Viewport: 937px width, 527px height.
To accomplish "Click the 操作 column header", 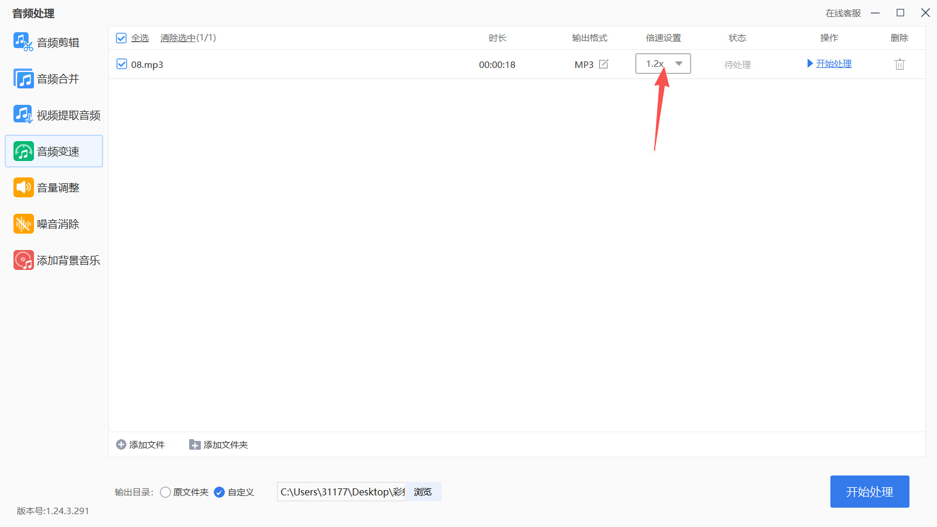I will tap(829, 38).
